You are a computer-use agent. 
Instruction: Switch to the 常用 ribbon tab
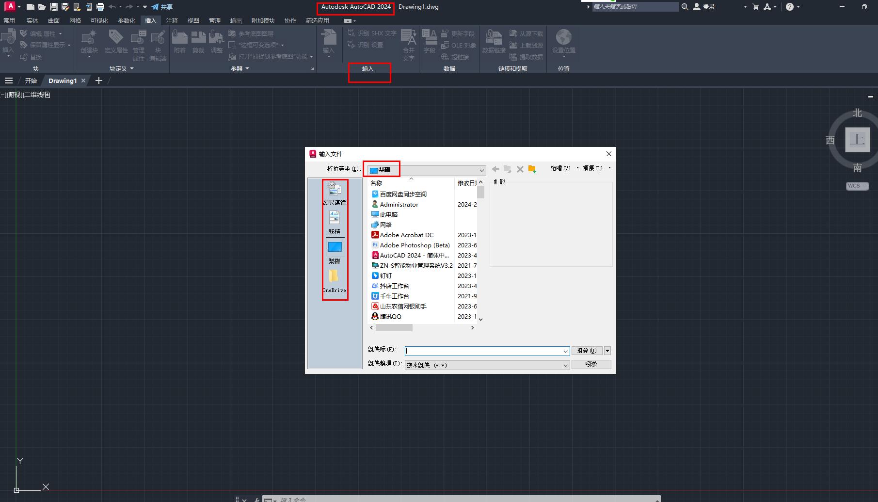(9, 20)
